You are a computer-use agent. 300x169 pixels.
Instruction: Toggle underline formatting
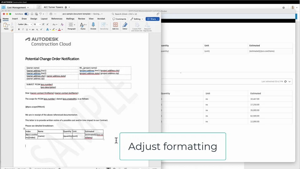(27, 29)
